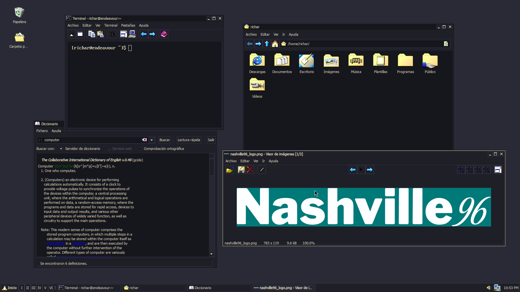520x292 pixels.
Task: Select Comprobación ortográfica radio button
Action: (x=140, y=149)
